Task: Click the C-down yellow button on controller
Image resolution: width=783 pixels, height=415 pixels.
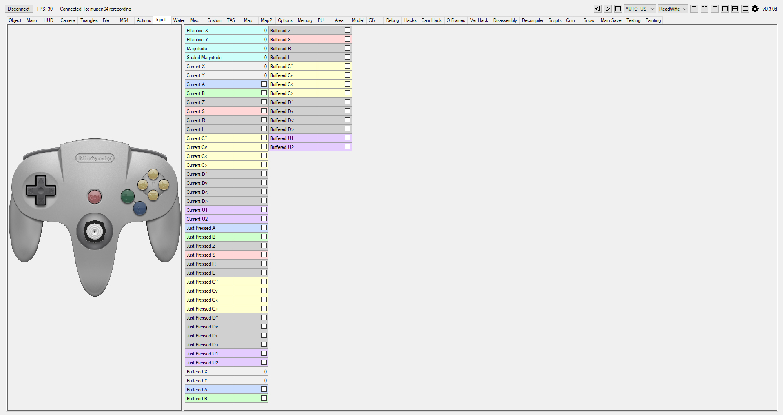Action: (153, 195)
